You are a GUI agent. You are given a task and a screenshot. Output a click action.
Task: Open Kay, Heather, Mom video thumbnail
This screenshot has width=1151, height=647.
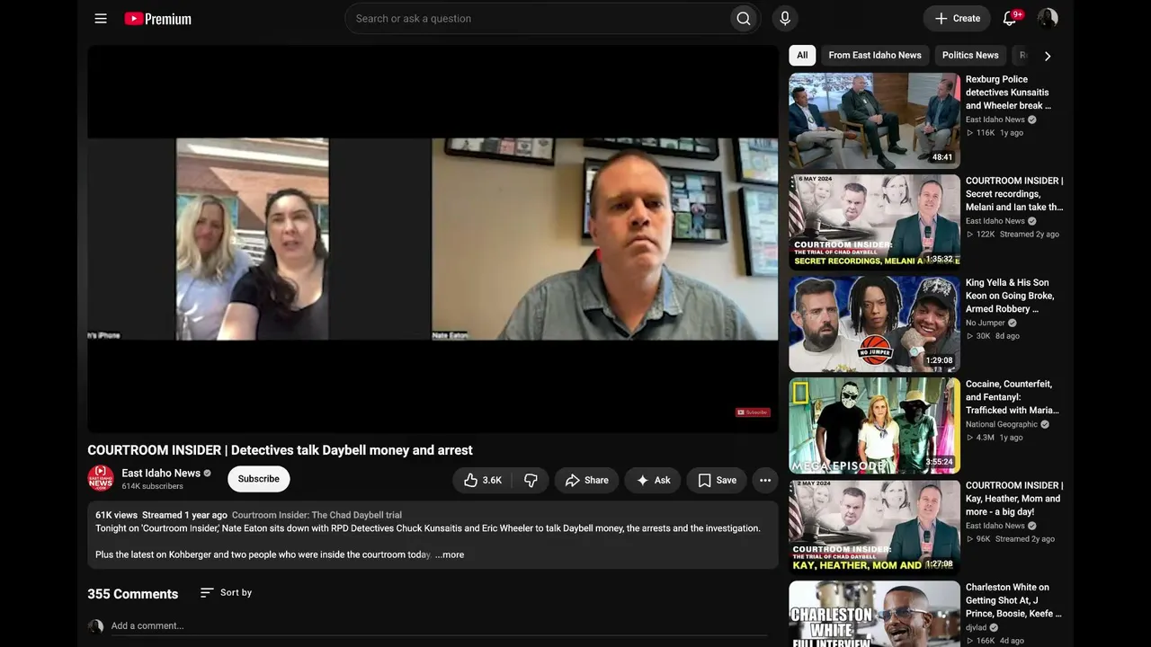coord(874,527)
